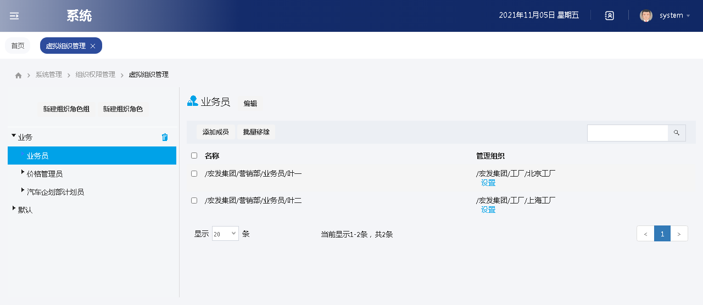Click the search magnifier button
703x305 pixels.
coord(677,133)
